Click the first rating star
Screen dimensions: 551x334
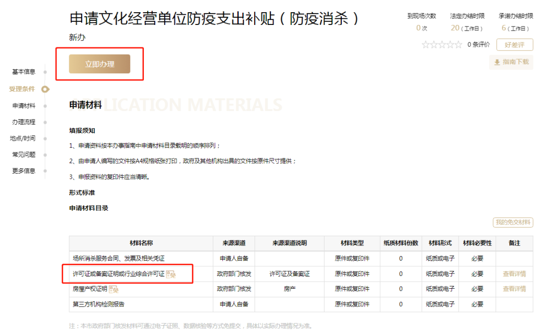click(425, 45)
